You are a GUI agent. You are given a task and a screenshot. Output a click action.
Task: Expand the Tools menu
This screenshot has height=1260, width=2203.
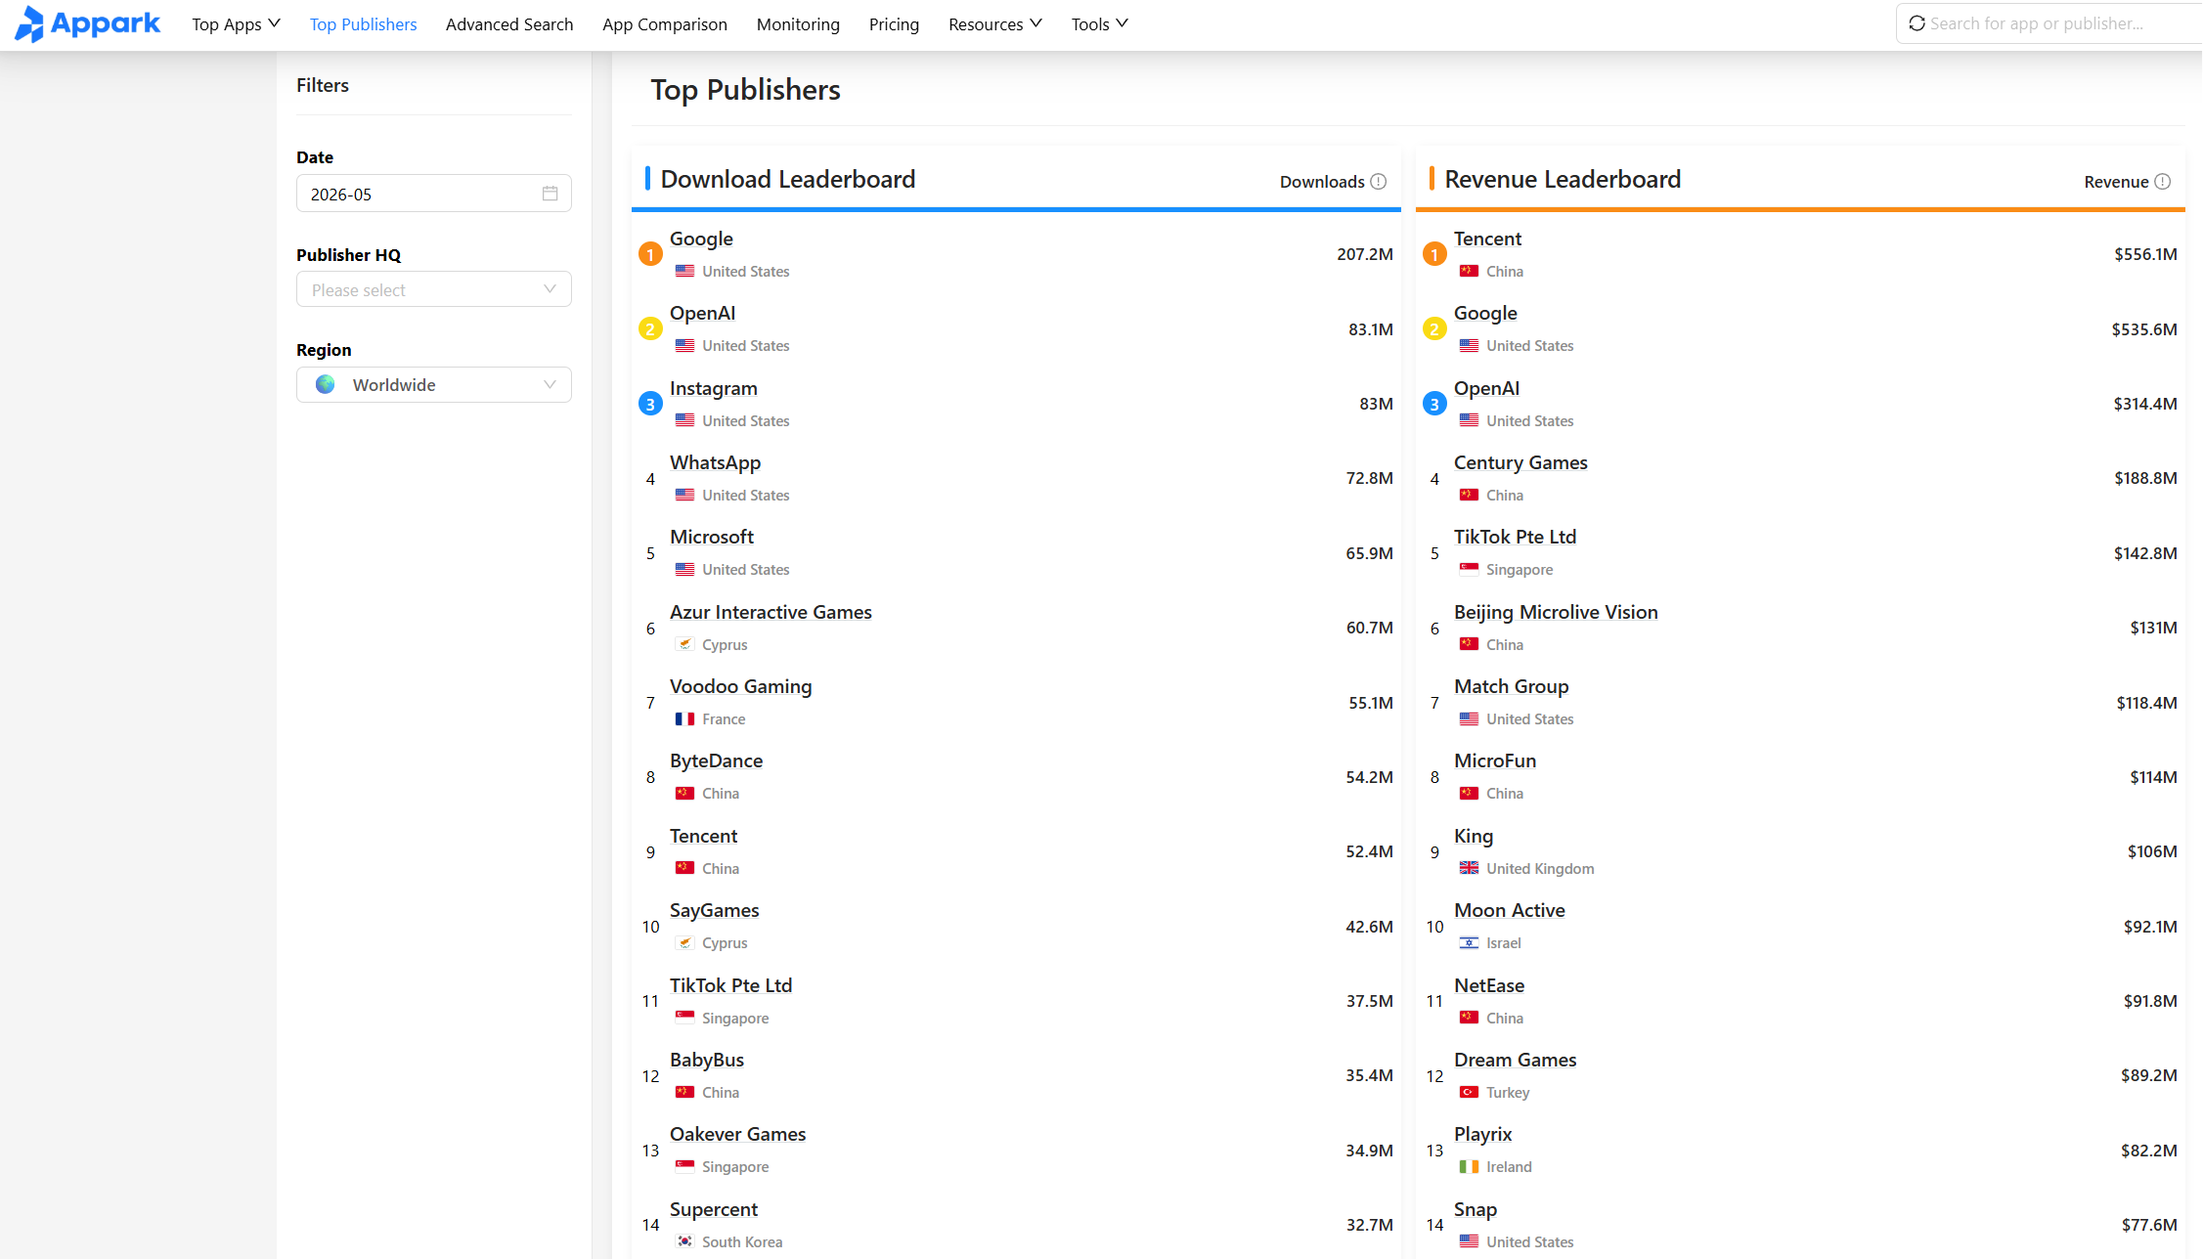coord(1099,24)
